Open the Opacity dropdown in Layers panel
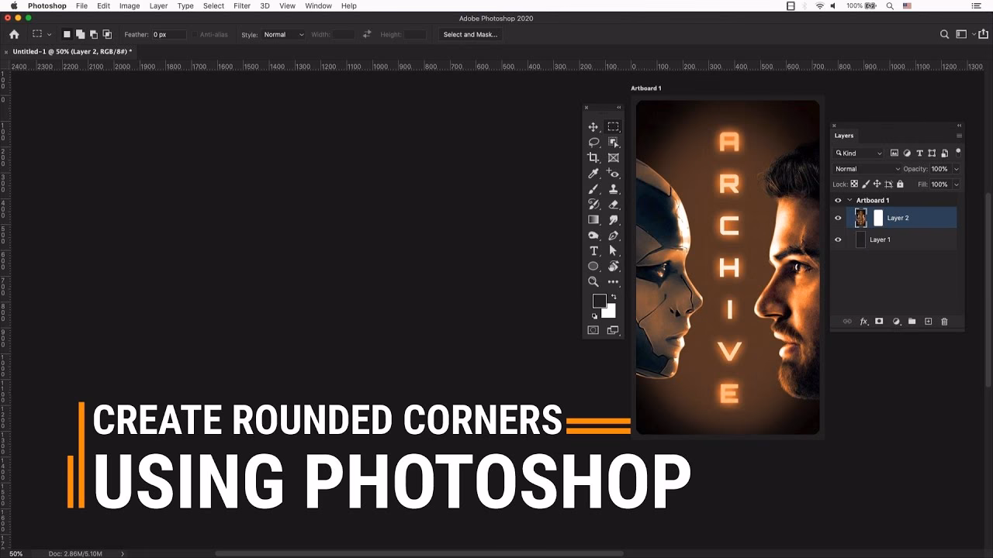 956,168
